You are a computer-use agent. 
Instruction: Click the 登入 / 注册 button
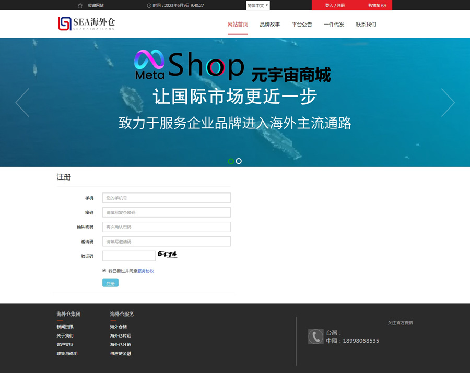pos(335,5)
